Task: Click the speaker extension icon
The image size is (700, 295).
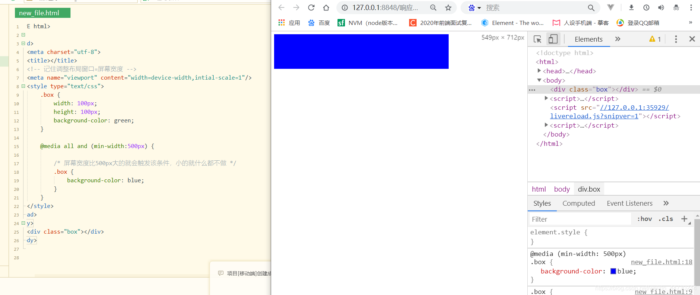Action: point(661,7)
